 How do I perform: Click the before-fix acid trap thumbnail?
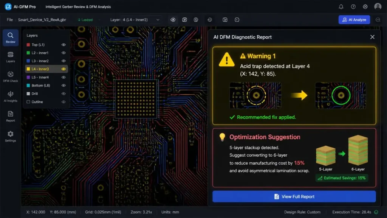pos(255,95)
